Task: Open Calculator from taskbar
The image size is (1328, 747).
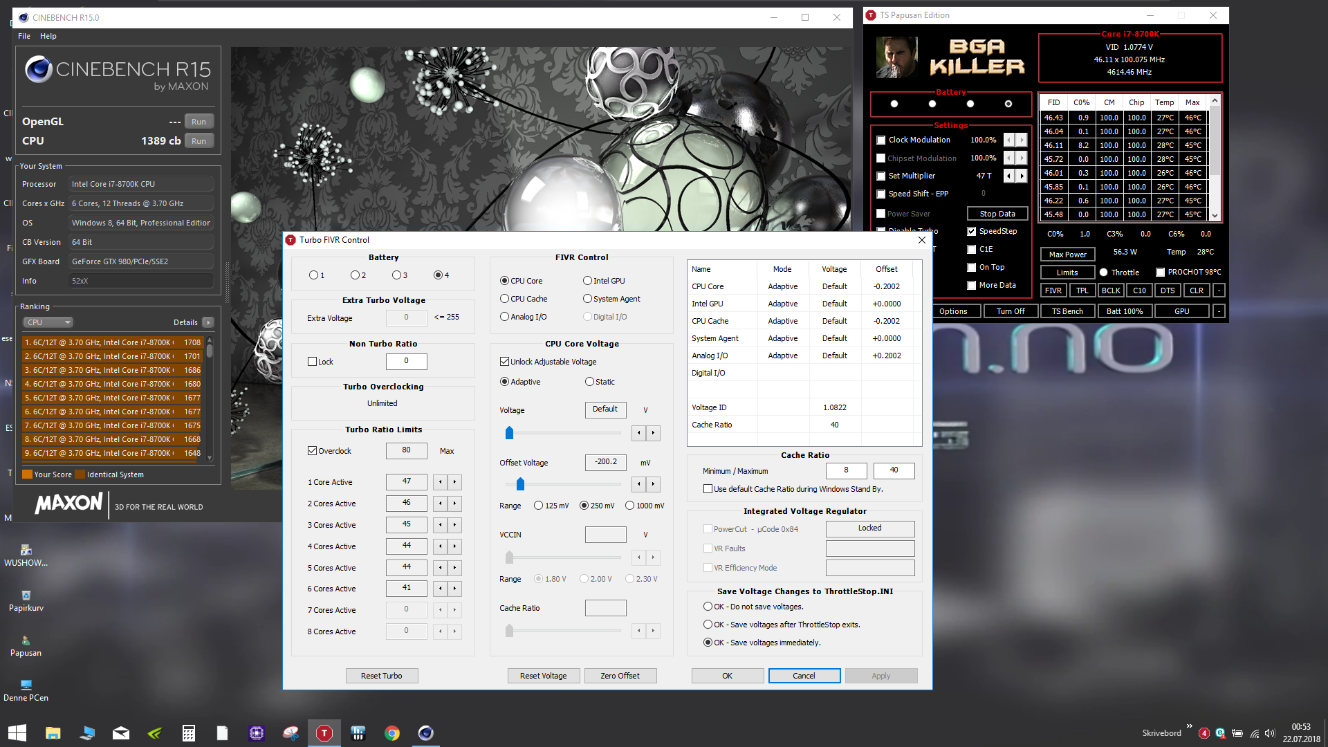Action: point(188,732)
